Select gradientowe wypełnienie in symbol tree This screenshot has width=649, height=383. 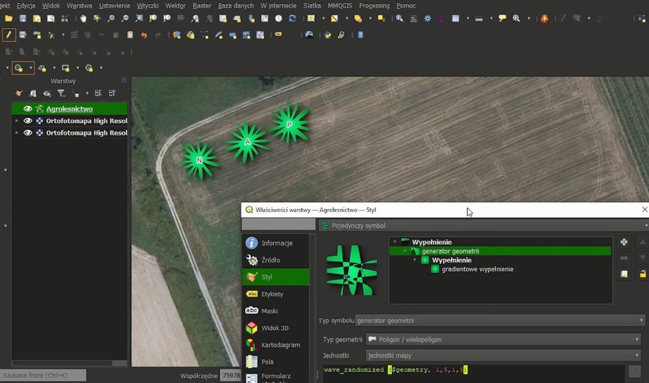click(x=477, y=269)
